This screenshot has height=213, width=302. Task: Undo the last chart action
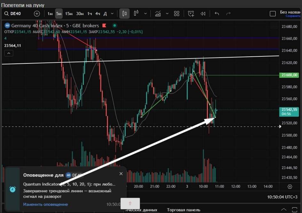coord(217,13)
